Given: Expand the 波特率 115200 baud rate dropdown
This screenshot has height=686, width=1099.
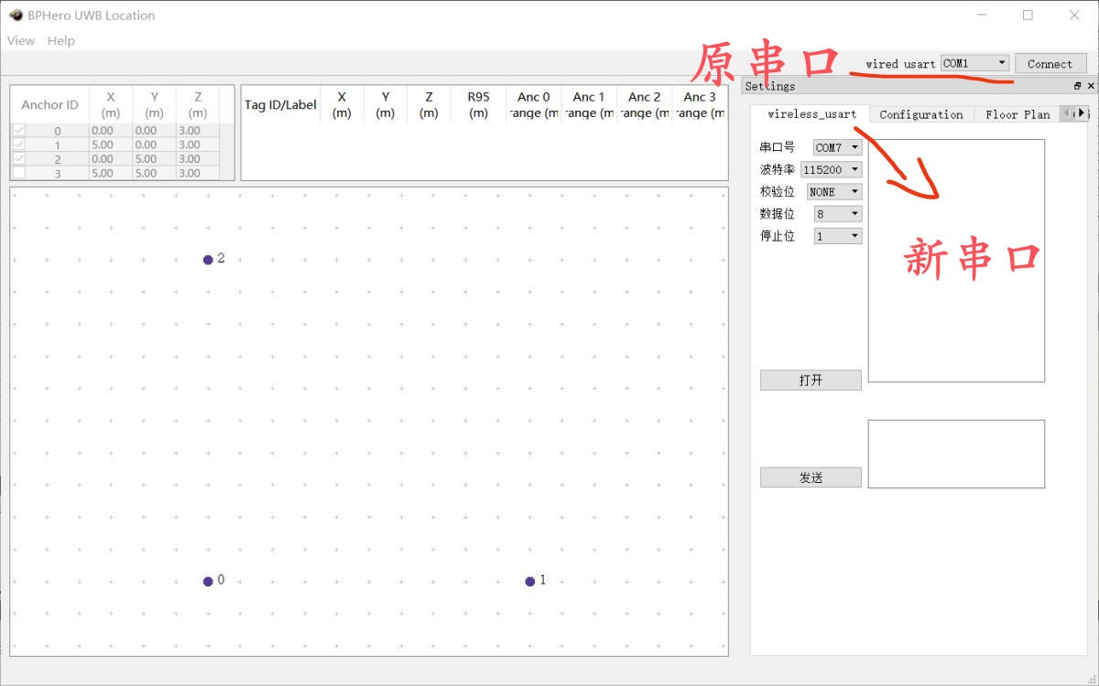Looking at the screenshot, I should coord(831,169).
